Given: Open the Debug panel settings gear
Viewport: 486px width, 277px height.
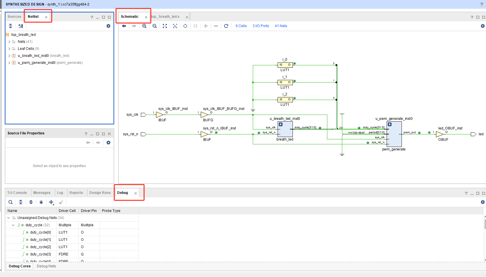Looking at the screenshot, I should pyautogui.click(x=483, y=202).
